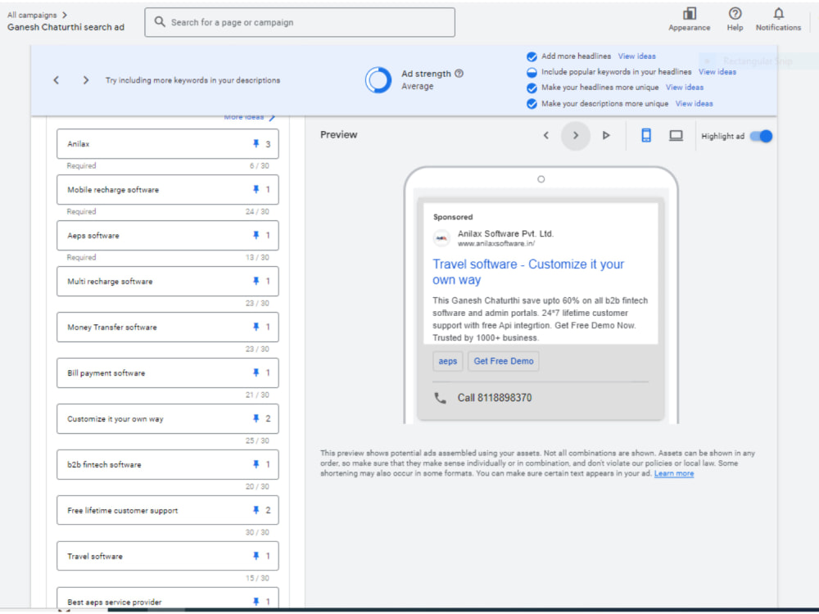Viewport: 819px width, 614px height.
Task: Click Search for a page or campaign box
Action: click(300, 22)
